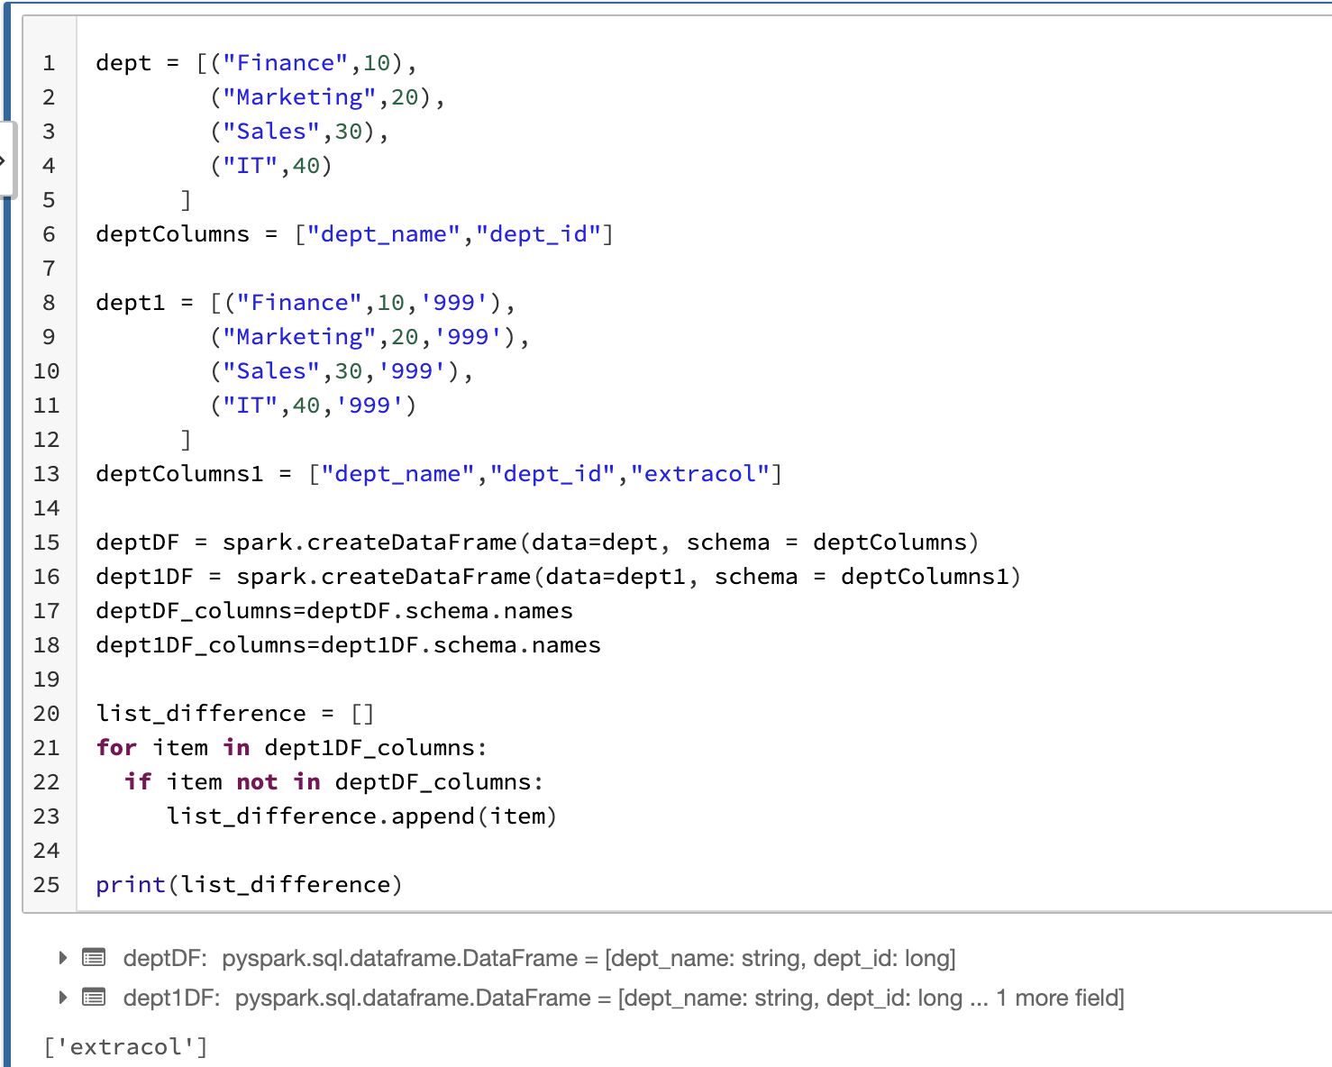
Task: Expand the dept1DF DataFrame schema arrow
Action: click(62, 997)
